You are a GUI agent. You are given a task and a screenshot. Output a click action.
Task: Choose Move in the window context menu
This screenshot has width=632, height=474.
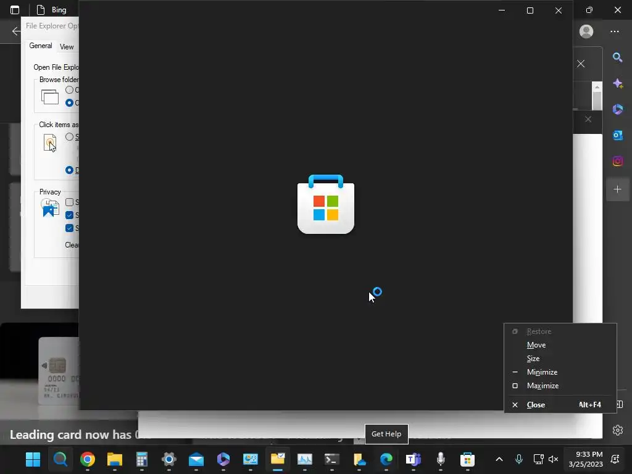click(560, 345)
